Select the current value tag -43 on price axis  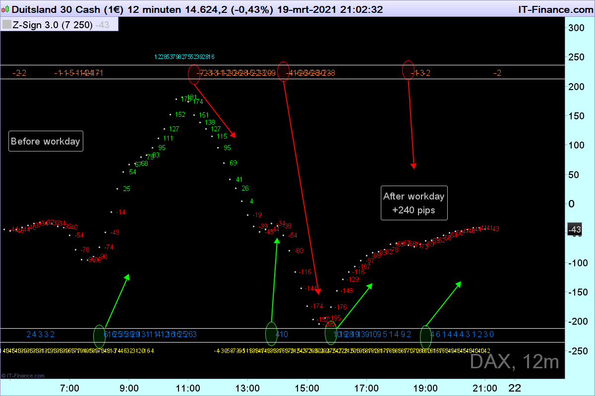coord(574,230)
